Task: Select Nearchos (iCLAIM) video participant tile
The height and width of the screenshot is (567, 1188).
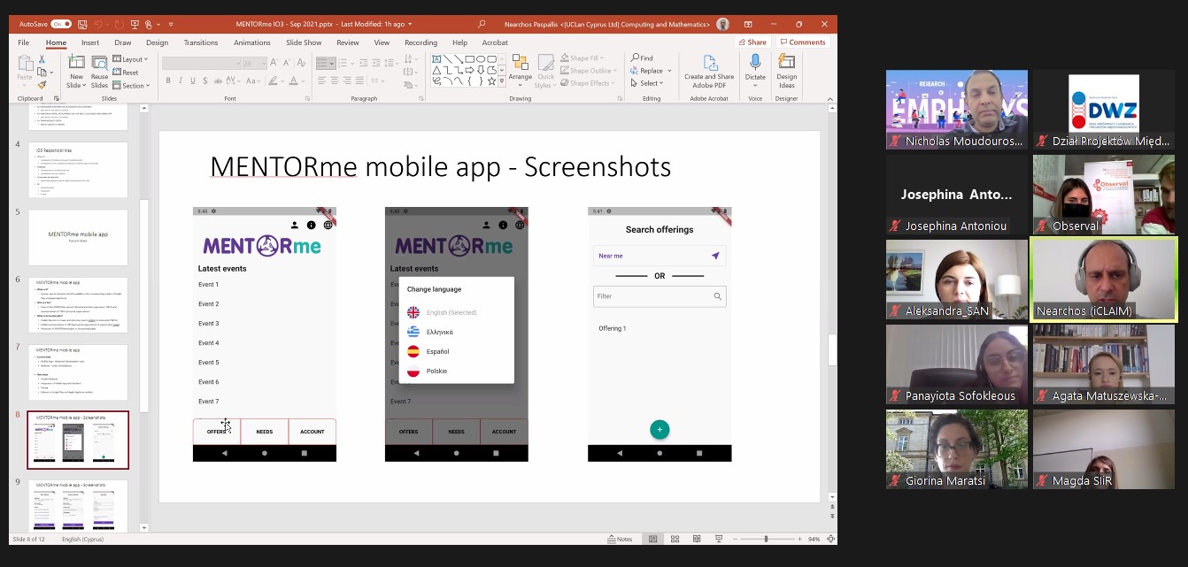Action: [x=1104, y=280]
